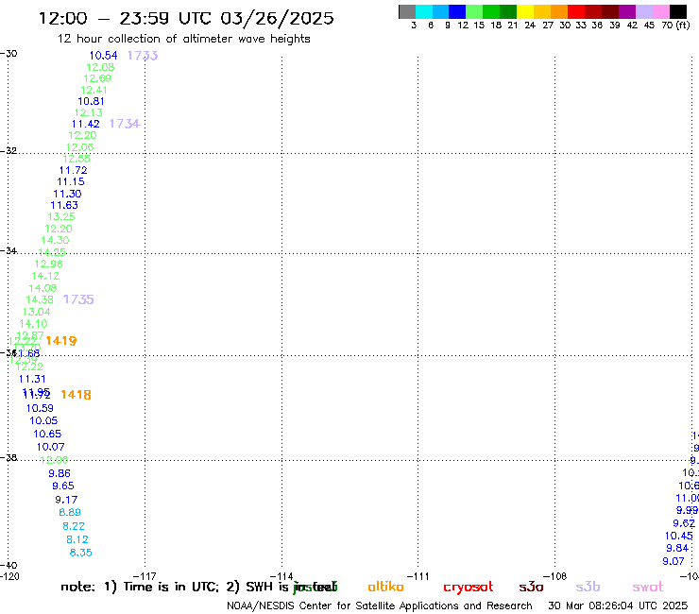Click the blue value 10.81
The image size is (699, 614).
click(x=91, y=101)
